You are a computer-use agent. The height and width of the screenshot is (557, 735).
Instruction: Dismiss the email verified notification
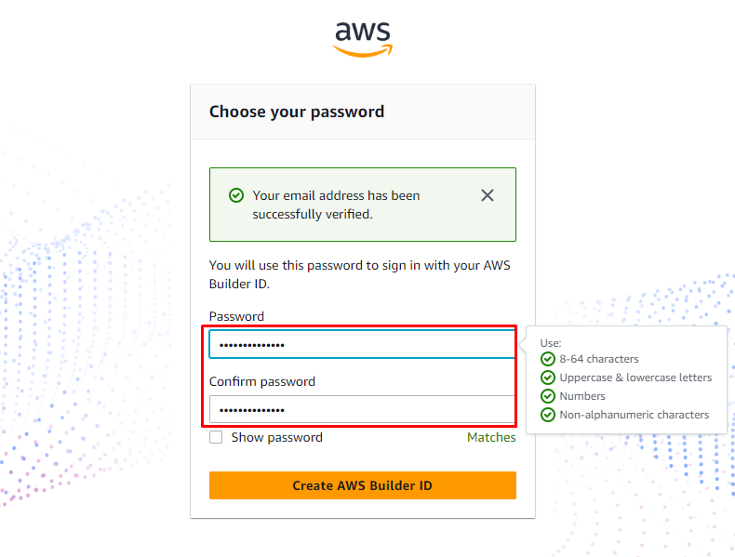click(488, 195)
